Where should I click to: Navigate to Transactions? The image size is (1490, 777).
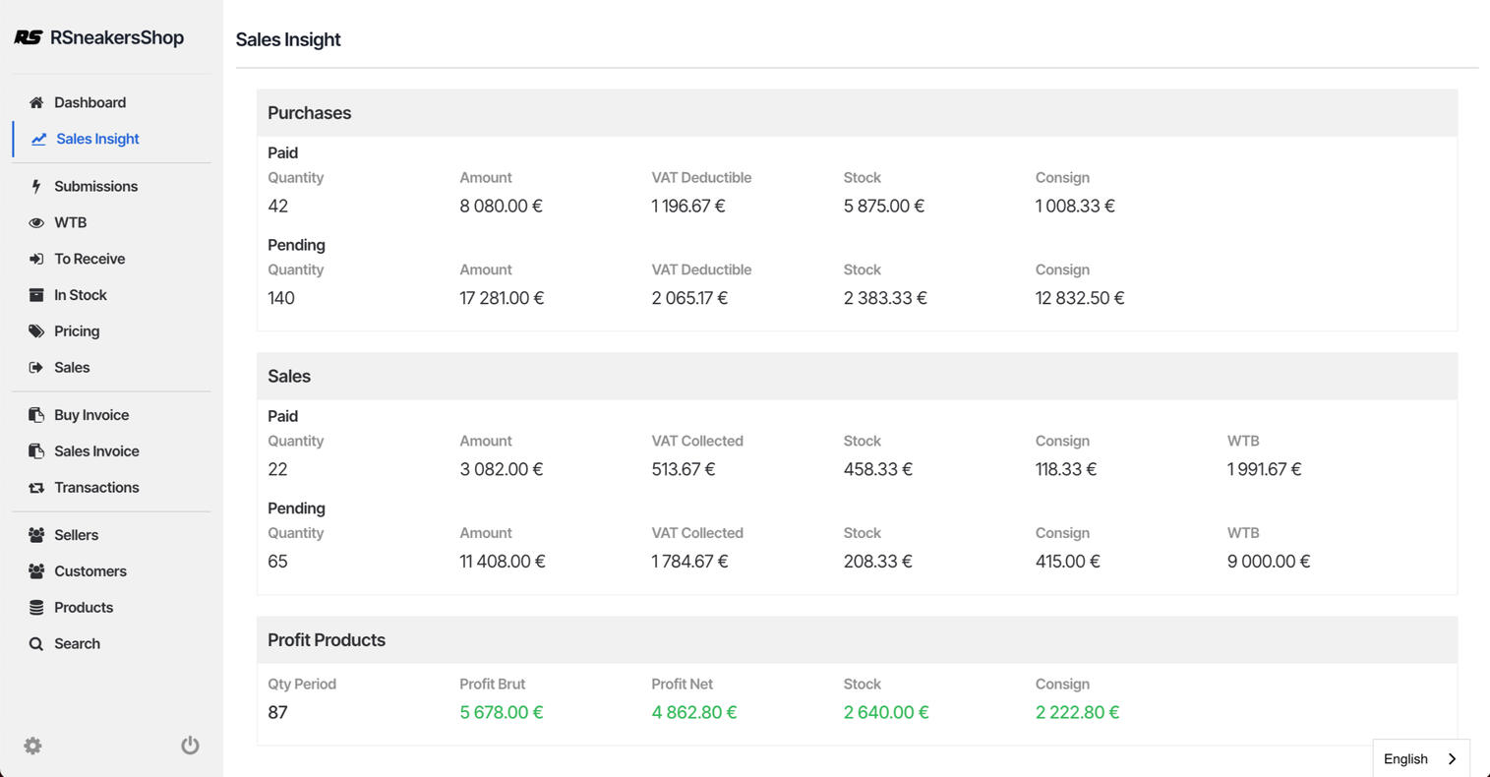(x=96, y=488)
